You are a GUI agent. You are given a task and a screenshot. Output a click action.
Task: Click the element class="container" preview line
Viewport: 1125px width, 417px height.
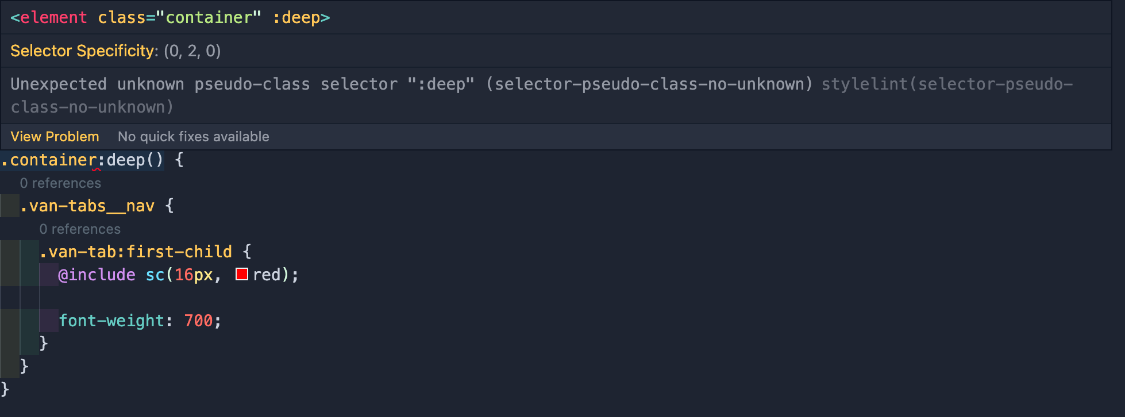point(169,18)
